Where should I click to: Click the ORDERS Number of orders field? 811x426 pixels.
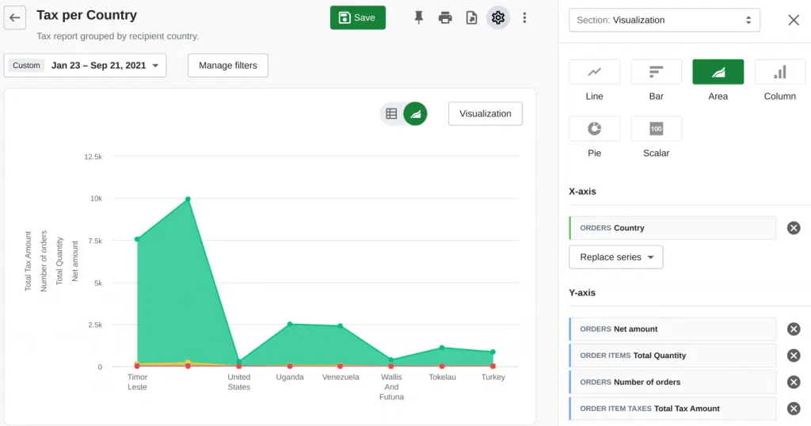(672, 382)
